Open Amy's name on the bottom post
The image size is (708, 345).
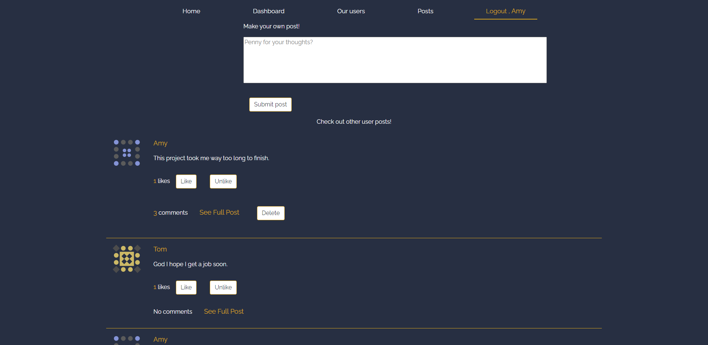click(x=160, y=339)
